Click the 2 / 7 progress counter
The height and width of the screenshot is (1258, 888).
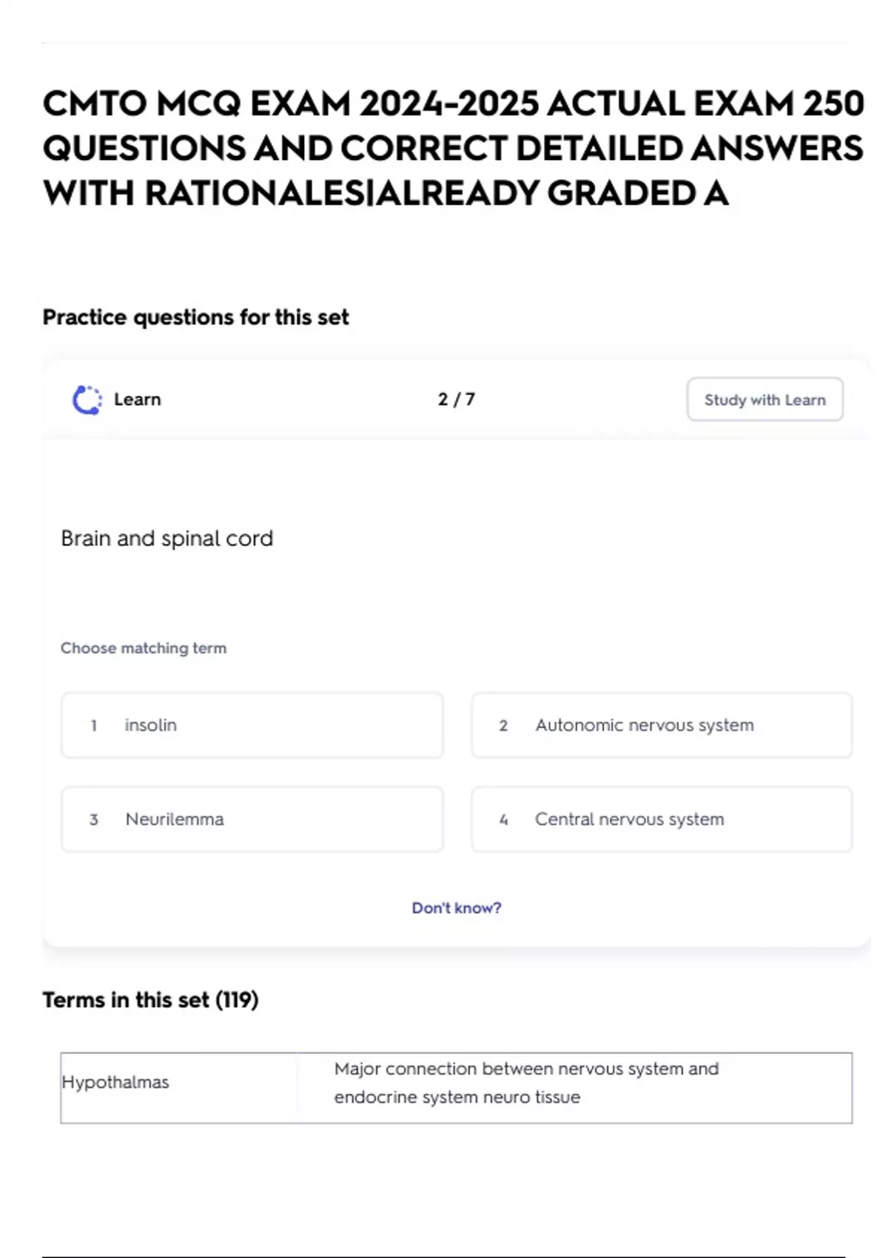pos(456,400)
